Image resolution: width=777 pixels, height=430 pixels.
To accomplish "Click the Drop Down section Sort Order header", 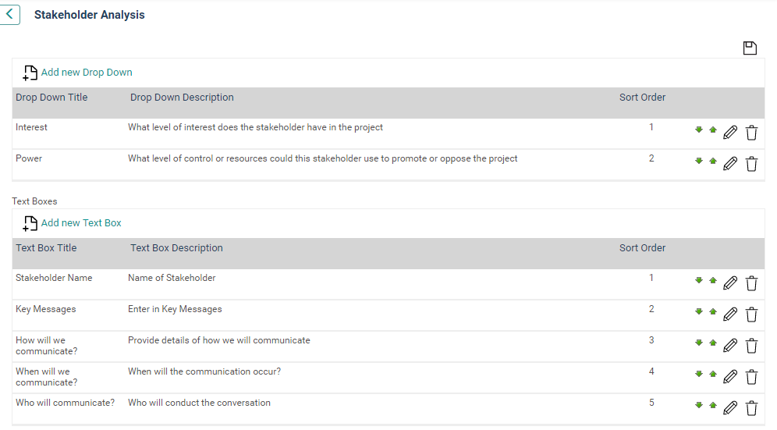I will pyautogui.click(x=642, y=98).
